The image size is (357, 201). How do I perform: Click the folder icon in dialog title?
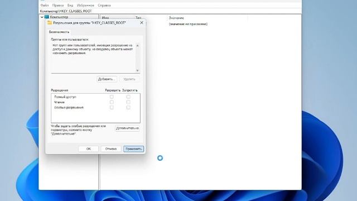point(50,23)
